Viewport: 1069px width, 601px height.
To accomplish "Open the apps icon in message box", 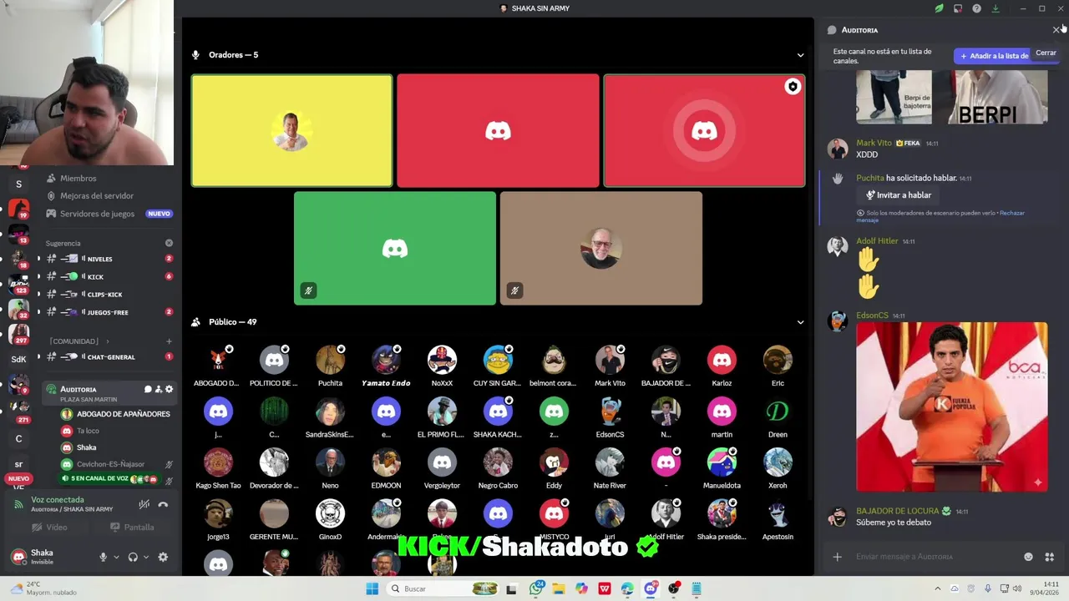I will click(x=1049, y=557).
